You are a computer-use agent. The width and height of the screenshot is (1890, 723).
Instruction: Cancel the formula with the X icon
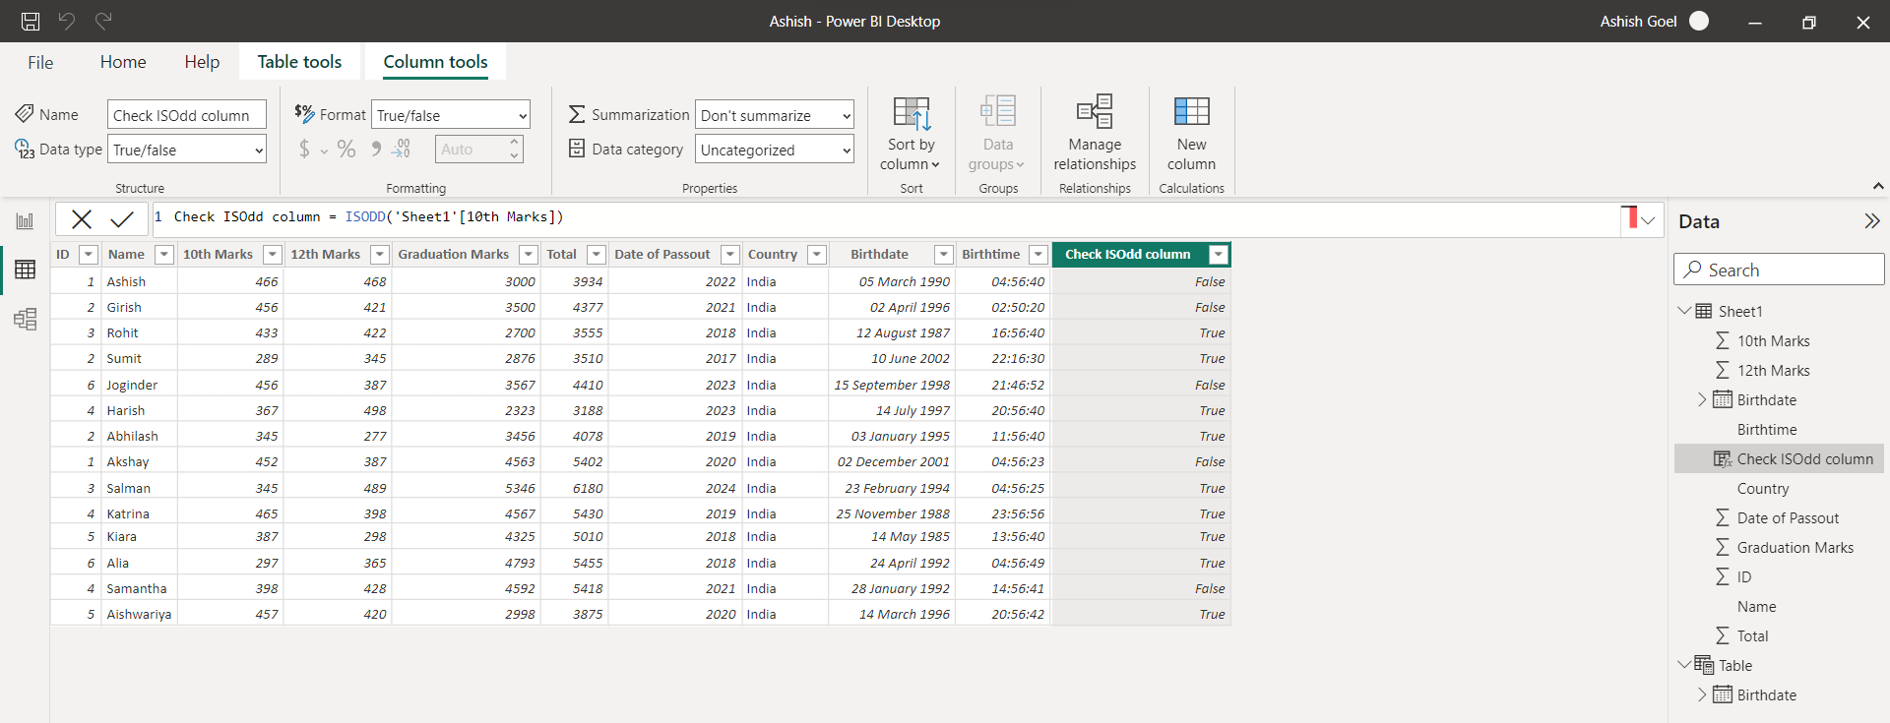pos(82,218)
